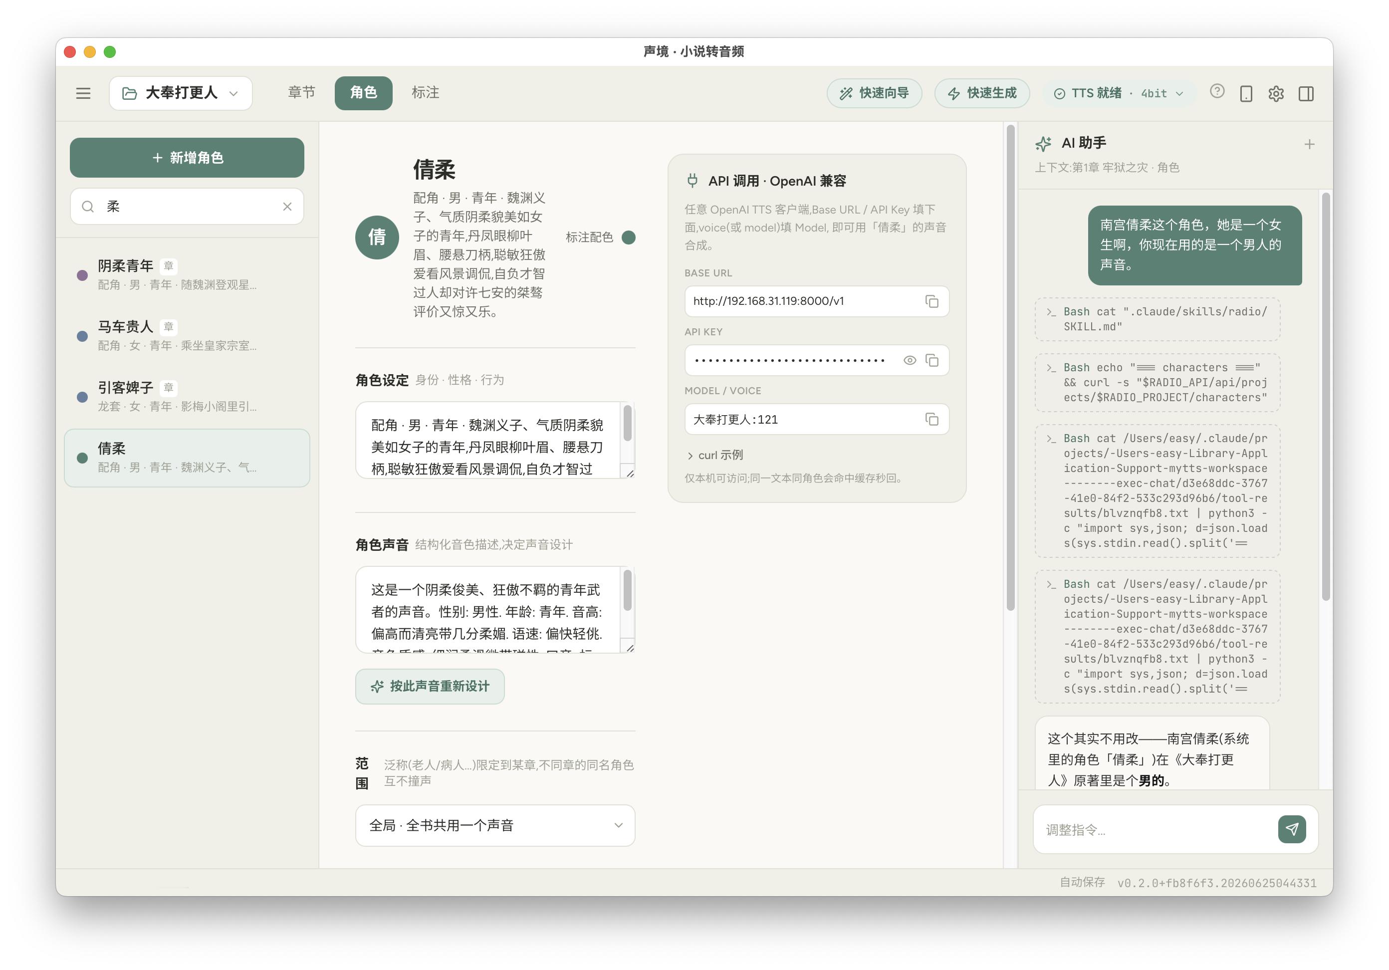
Task: Click the AI 助手 sparkle icon
Action: [1043, 143]
